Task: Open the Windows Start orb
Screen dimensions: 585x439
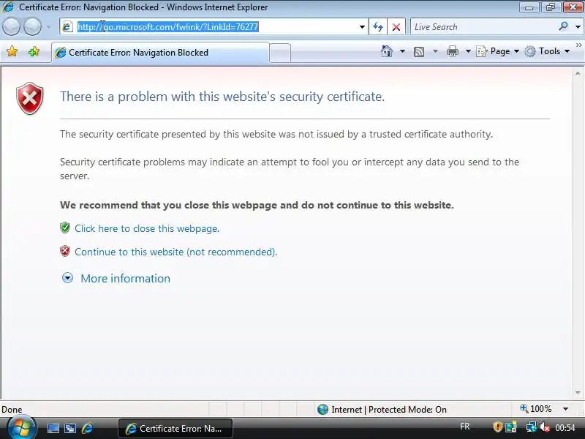Action: pyautogui.click(x=21, y=427)
